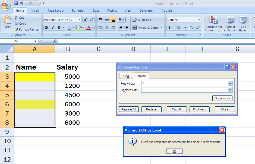Open the Page Layout ribbon tab
Viewport: 255px width, 164px height.
56,11
